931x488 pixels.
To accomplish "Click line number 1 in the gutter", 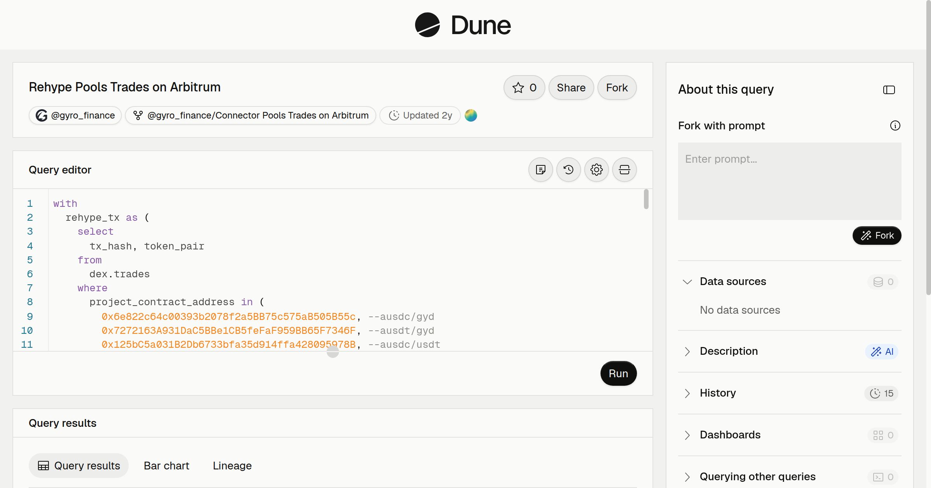I will (30, 204).
